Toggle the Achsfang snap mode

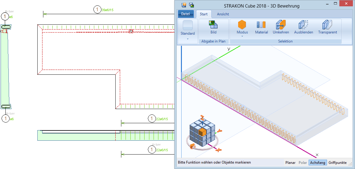point(318,162)
